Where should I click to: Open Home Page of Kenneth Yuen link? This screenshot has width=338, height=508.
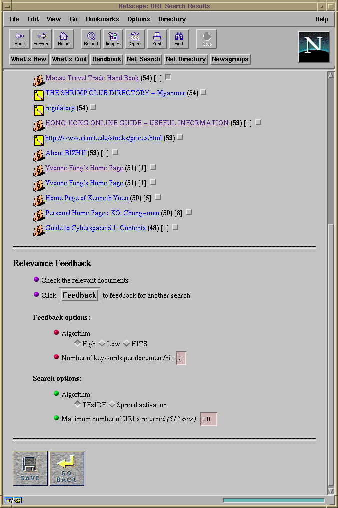[x=87, y=198]
